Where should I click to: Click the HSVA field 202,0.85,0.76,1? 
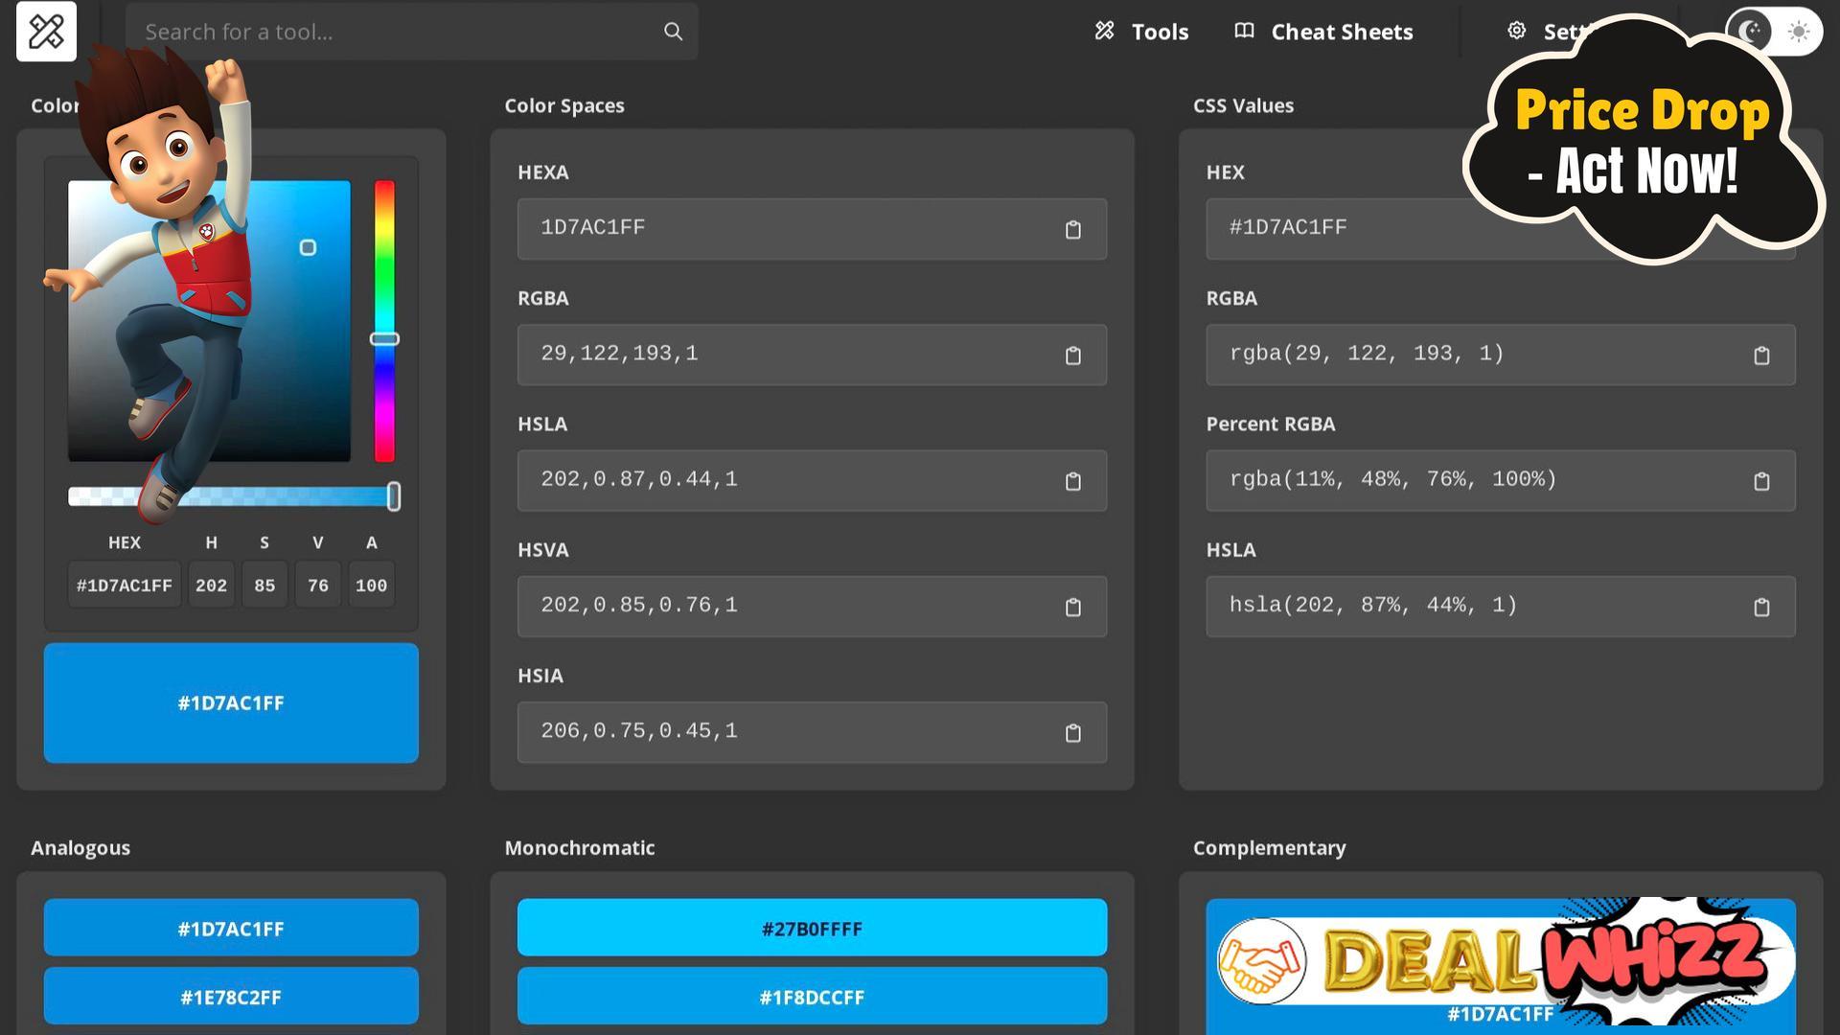tap(812, 607)
